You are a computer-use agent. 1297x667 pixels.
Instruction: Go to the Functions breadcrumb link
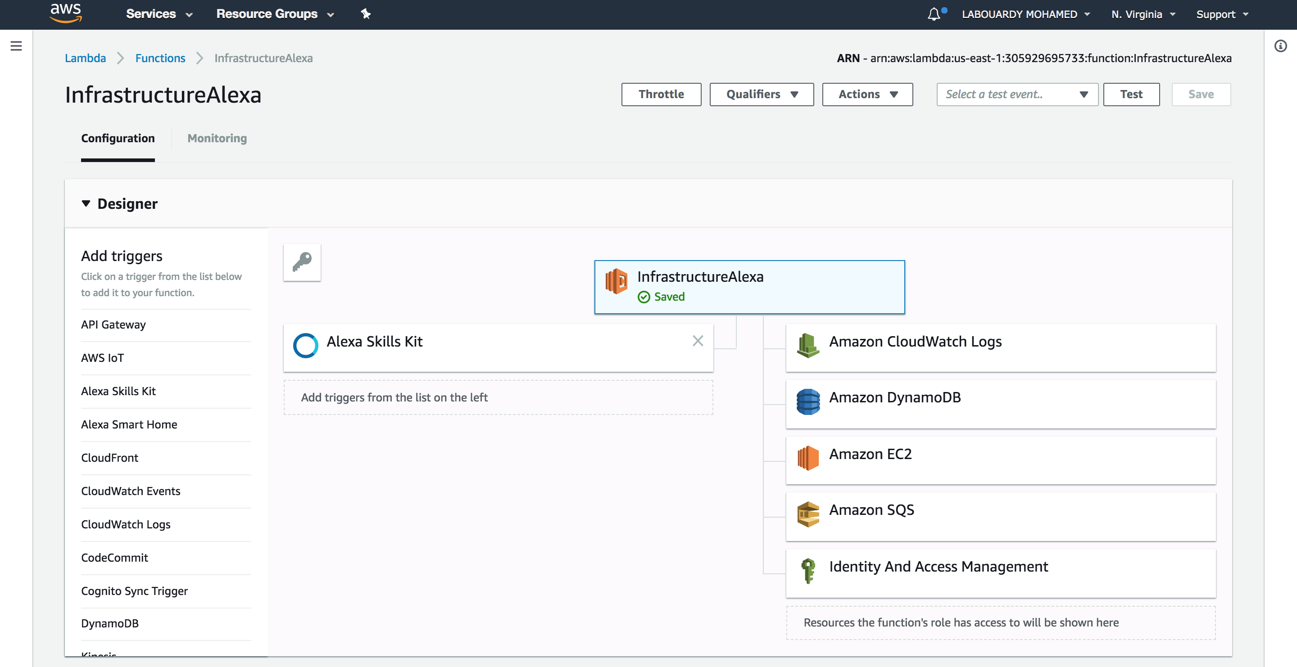pos(160,58)
